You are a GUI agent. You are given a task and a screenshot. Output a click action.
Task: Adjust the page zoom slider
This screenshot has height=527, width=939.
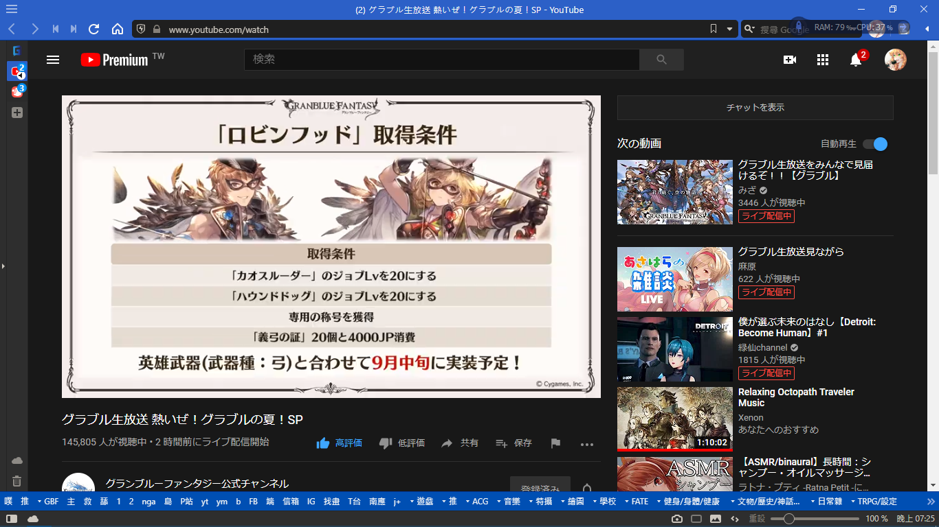point(815,519)
